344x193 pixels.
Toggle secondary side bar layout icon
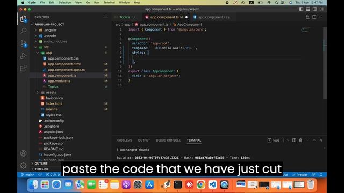pyautogui.click(x=315, y=9)
